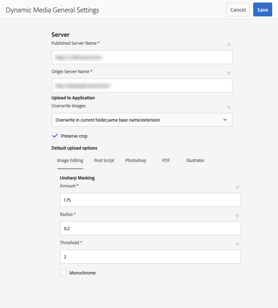Select the Image Editing tab
278x308 pixels.
tap(70, 160)
